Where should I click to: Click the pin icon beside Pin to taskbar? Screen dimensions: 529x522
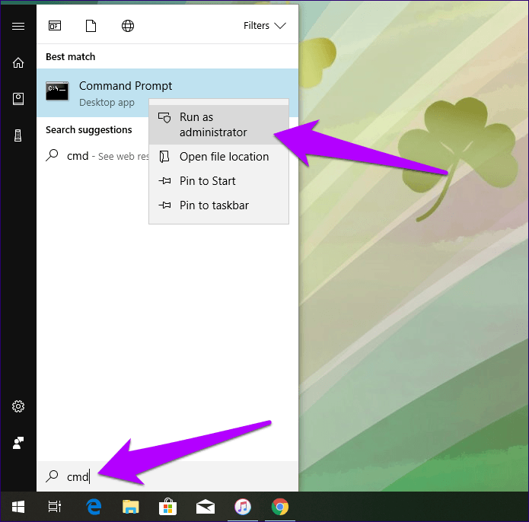(164, 205)
